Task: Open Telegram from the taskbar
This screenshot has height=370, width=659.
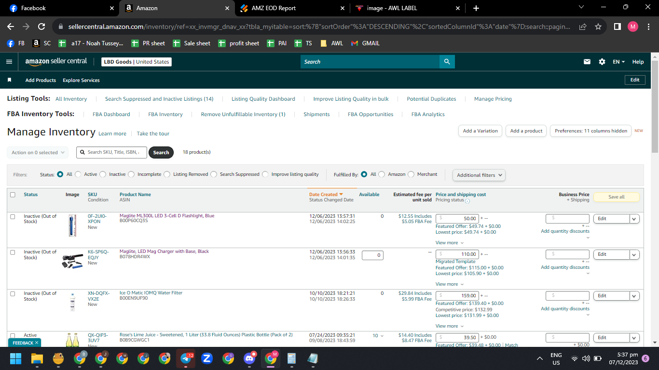Action: tap(186, 358)
